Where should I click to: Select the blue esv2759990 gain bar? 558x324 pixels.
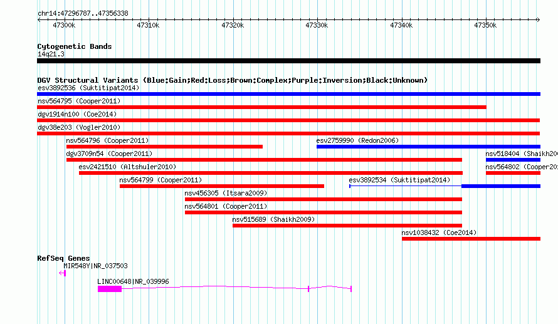tap(428, 147)
